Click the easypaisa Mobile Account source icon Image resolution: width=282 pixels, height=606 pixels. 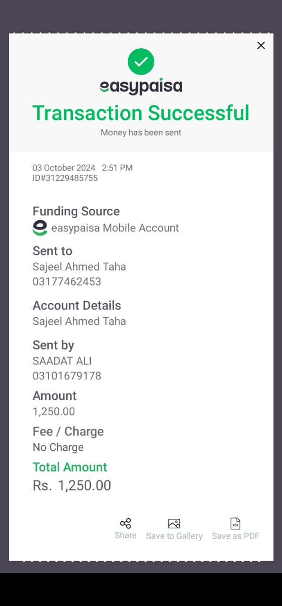tap(40, 228)
